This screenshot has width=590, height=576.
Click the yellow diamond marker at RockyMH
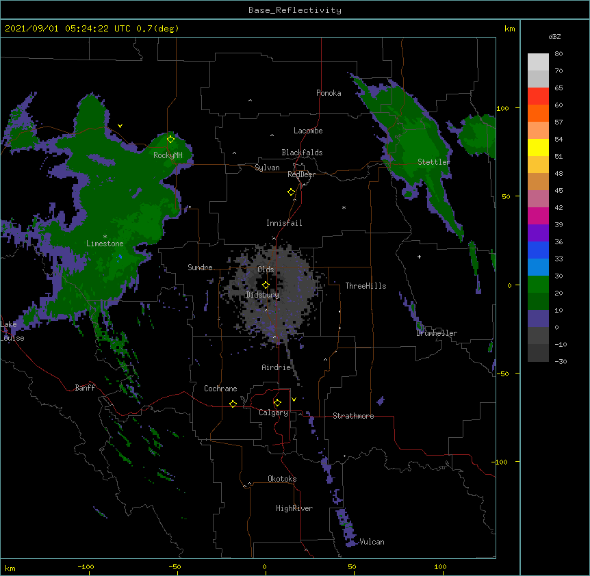pyautogui.click(x=170, y=140)
